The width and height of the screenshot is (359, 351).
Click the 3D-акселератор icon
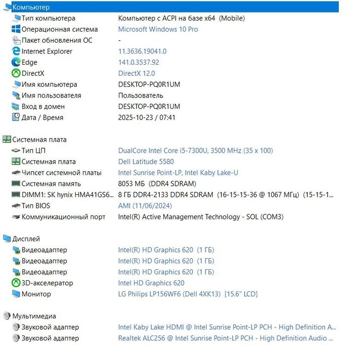[16, 283]
